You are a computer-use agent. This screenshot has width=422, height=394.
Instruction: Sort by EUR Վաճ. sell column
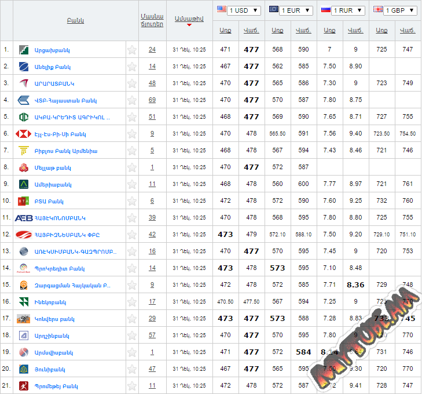point(303,31)
